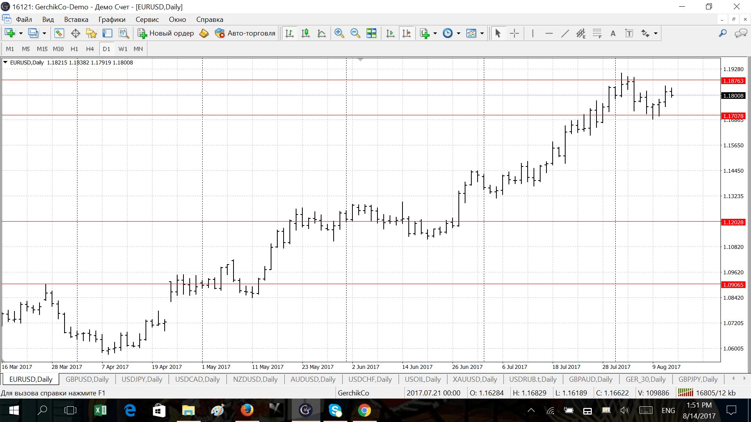Open Skype from the Windows taskbar
The width and height of the screenshot is (751, 422).
[x=335, y=410]
